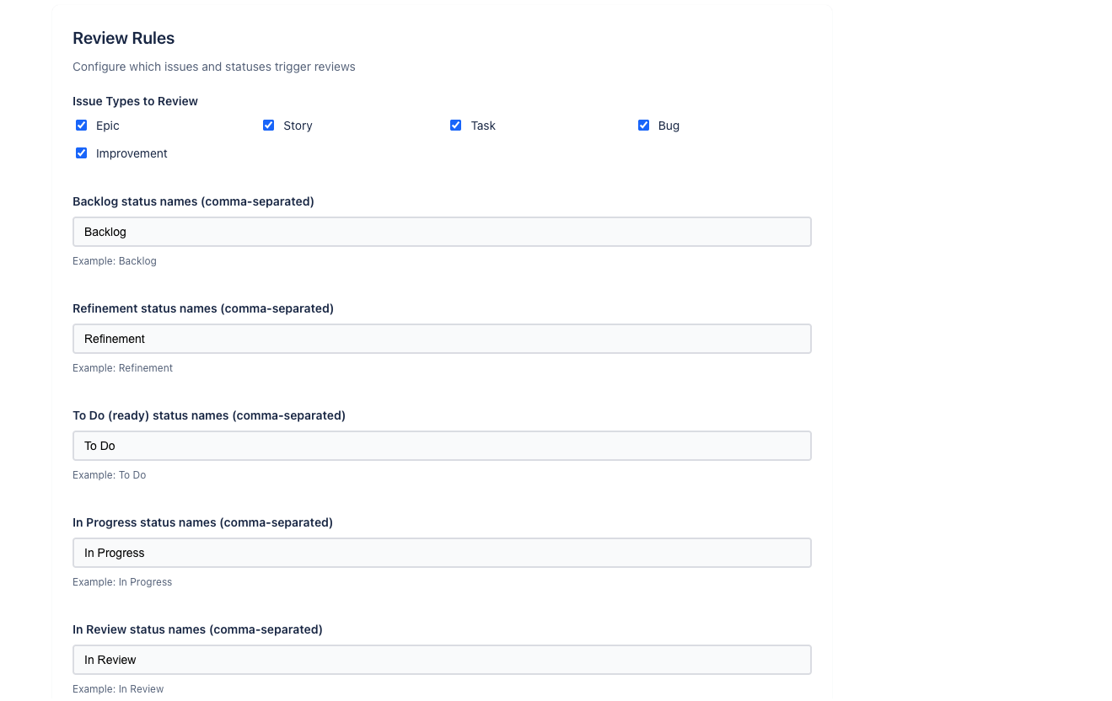
Task: Disable the Task issue type checkbox
Action: [x=456, y=126]
